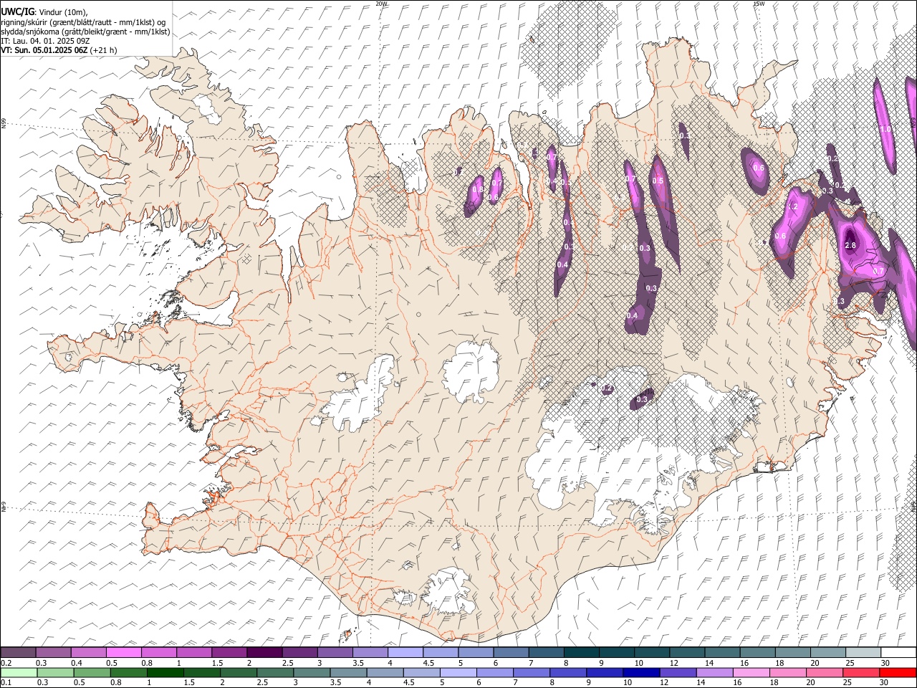Select the dark teal upper swatch from 8 to 9
The image size is (917, 688).
pyautogui.click(x=582, y=652)
